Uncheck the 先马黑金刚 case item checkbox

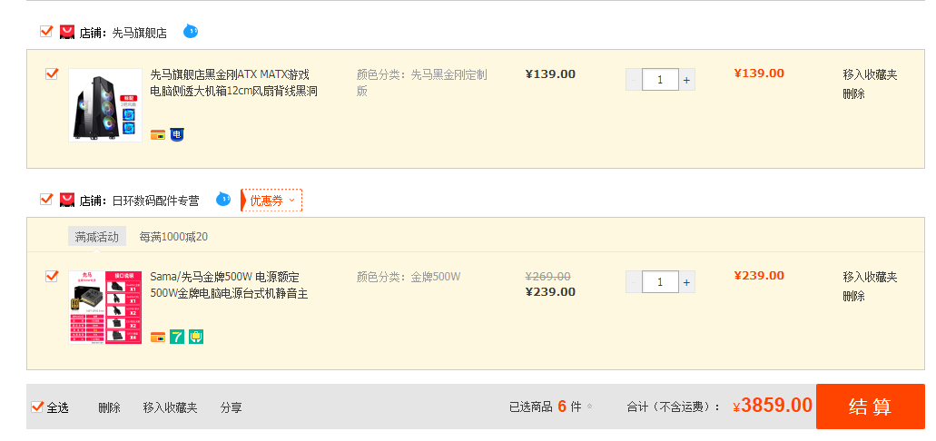[x=52, y=74]
